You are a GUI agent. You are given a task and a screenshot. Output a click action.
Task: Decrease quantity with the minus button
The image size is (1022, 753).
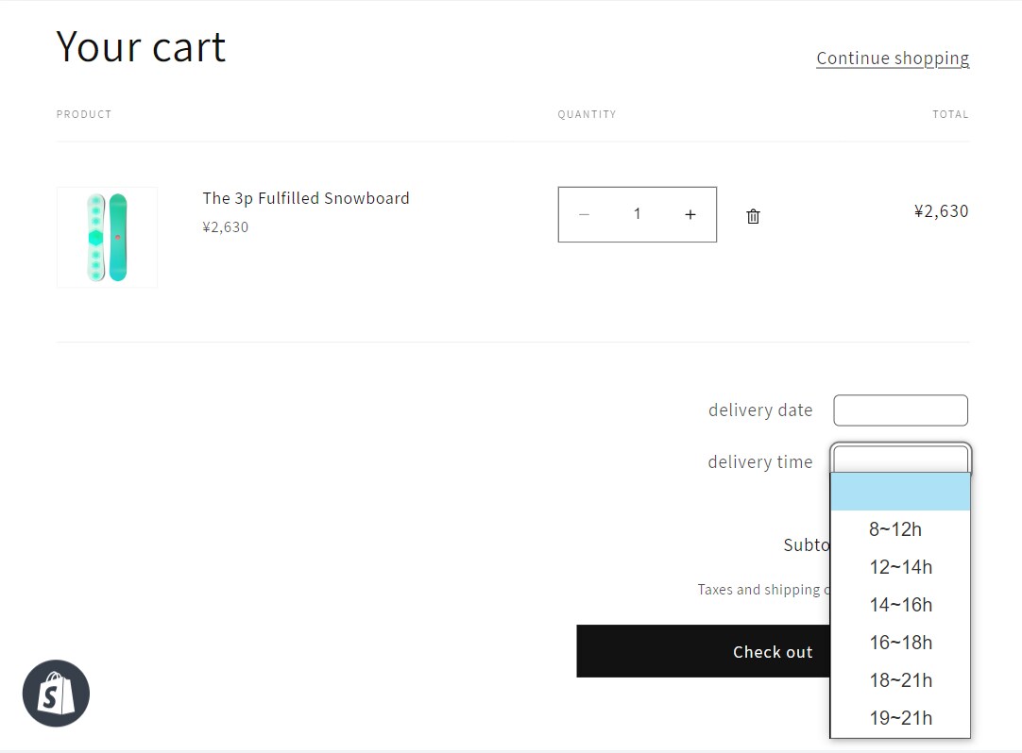584,214
